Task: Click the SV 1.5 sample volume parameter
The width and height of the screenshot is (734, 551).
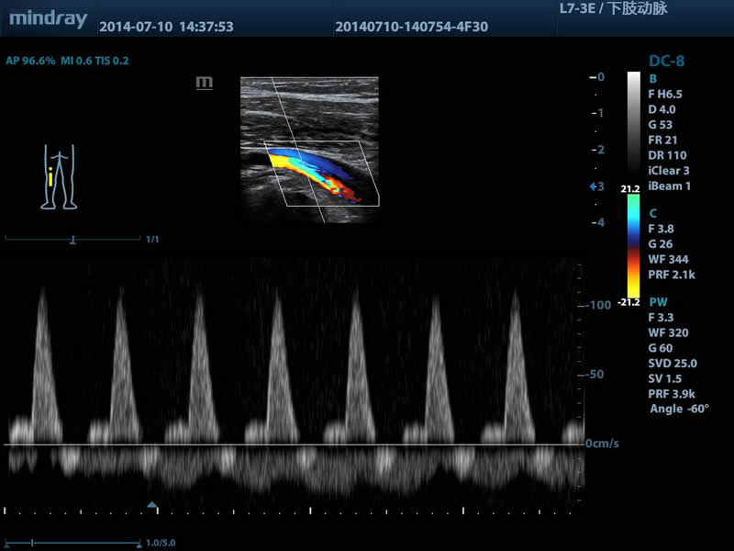Action: click(664, 378)
